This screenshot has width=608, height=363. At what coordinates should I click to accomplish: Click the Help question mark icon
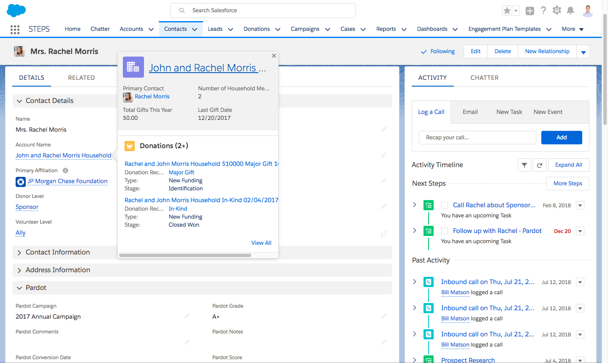click(543, 11)
